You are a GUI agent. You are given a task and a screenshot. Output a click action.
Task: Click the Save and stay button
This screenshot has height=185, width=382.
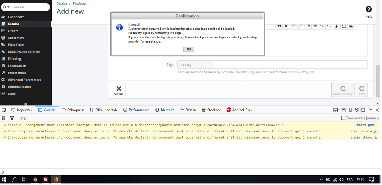tap(343, 90)
